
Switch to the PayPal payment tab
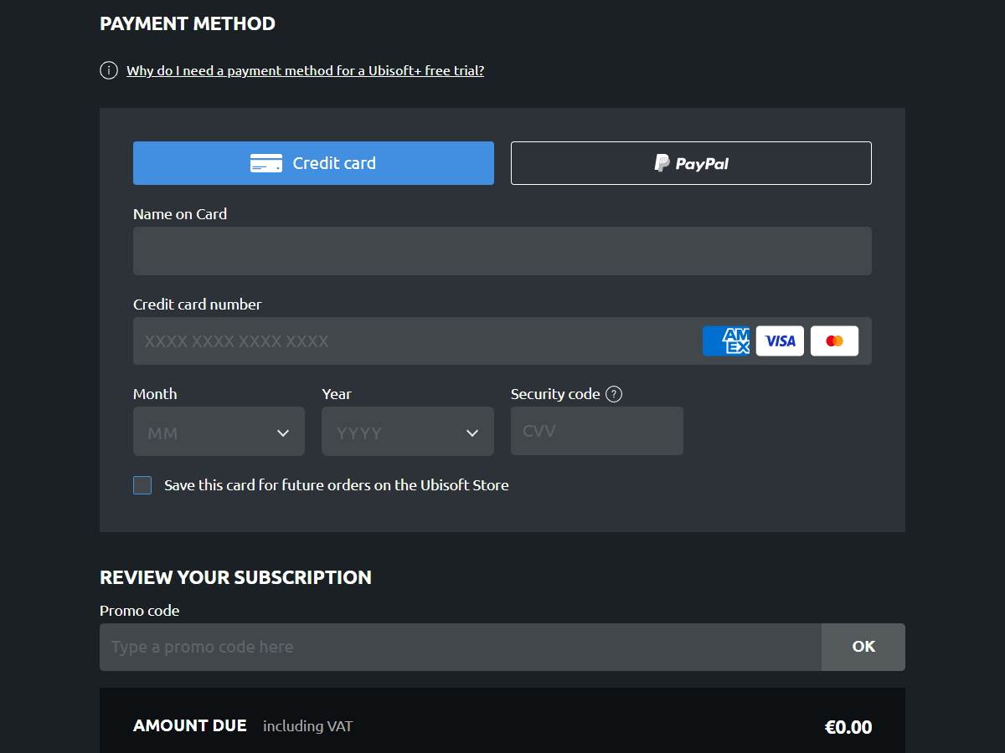click(x=691, y=163)
